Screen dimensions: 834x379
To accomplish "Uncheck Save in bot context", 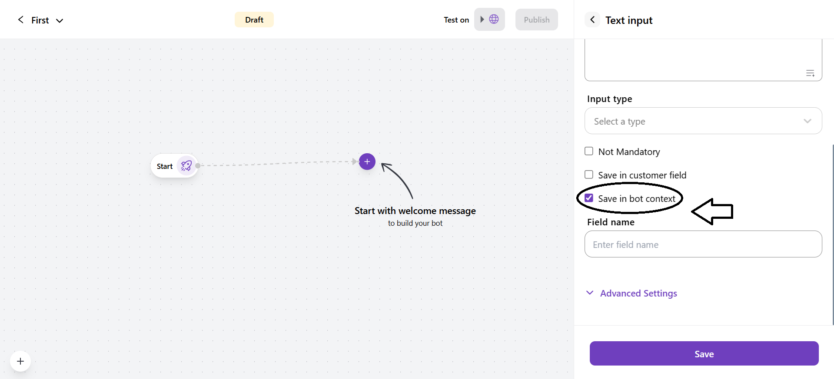I will pos(589,198).
